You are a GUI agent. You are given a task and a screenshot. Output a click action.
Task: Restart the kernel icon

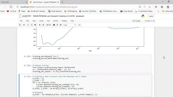(x=57, y=25)
